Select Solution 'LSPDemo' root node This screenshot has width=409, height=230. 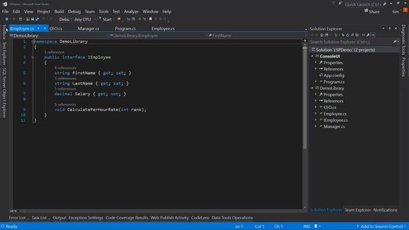tap(345, 50)
